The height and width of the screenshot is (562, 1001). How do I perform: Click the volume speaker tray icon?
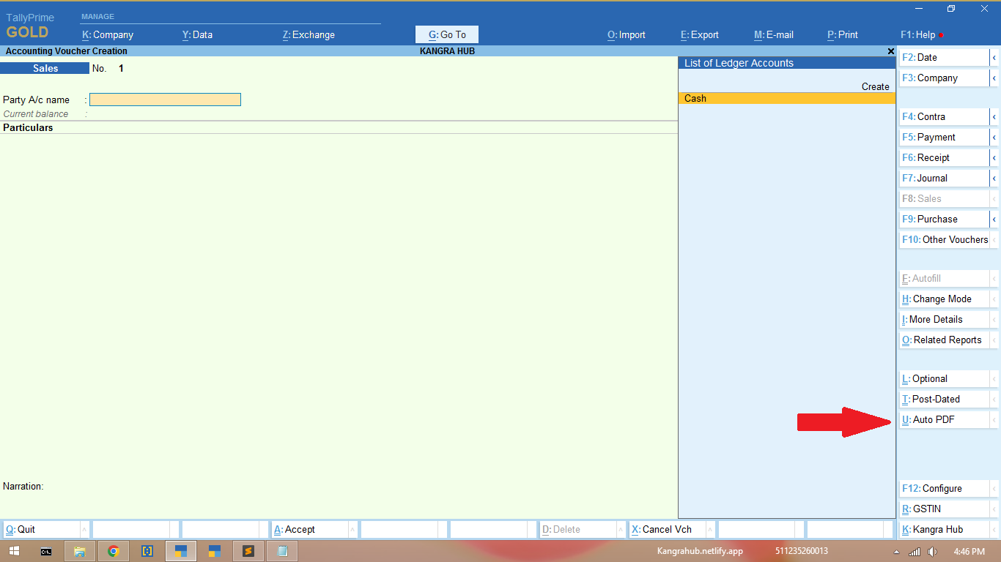tap(932, 551)
